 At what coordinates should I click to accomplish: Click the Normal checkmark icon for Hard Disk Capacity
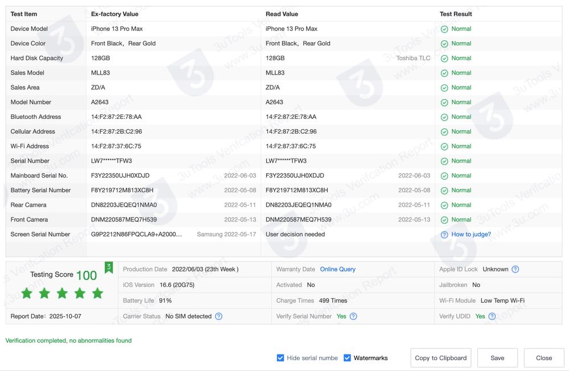[x=444, y=59]
